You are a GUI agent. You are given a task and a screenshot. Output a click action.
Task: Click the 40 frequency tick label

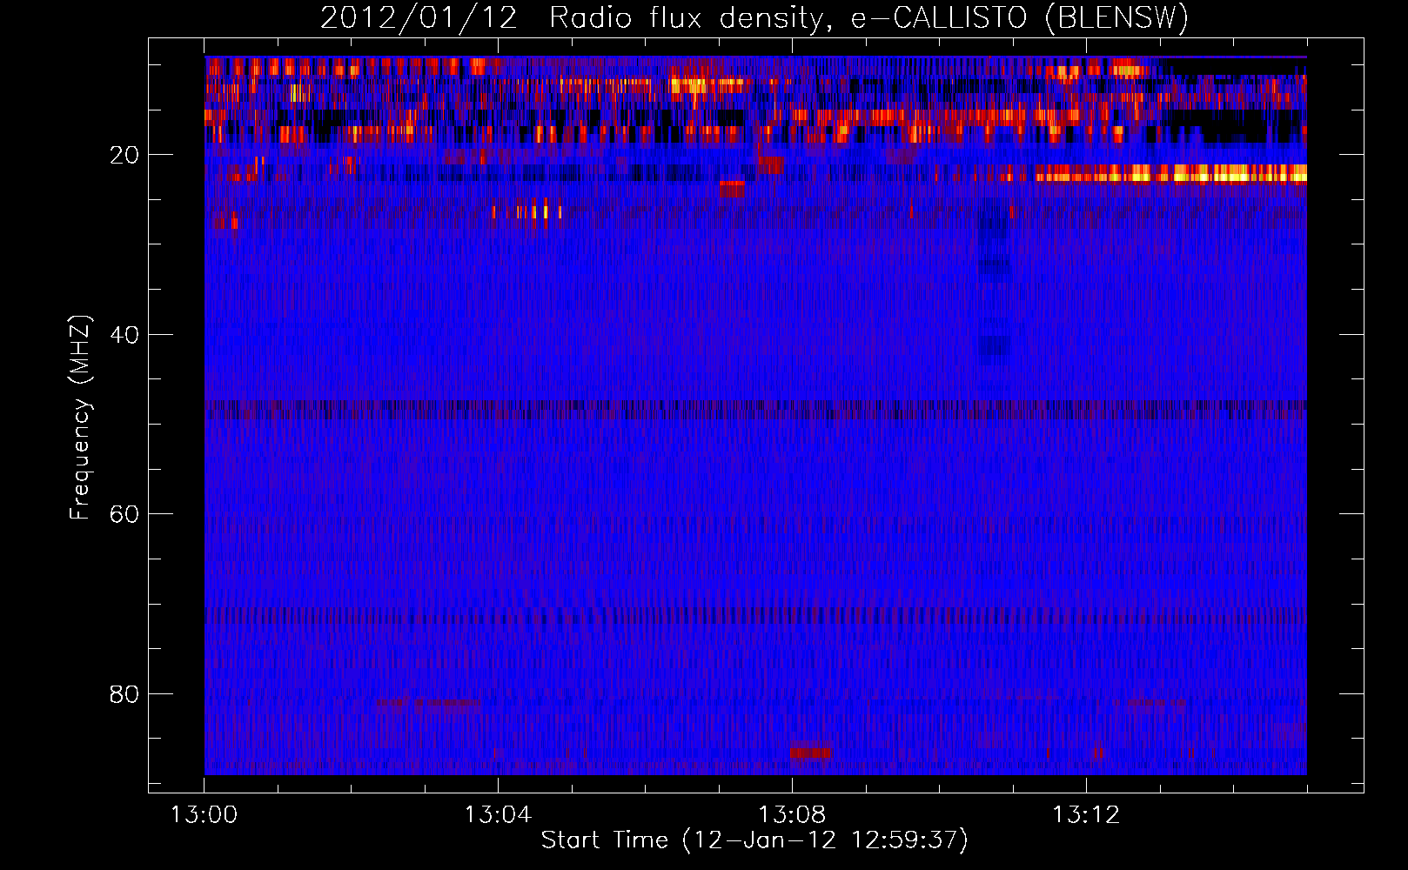124,335
